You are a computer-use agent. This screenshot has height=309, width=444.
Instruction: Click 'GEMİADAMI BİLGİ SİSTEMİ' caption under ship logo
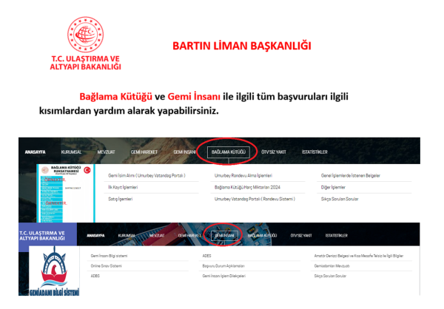(54, 292)
